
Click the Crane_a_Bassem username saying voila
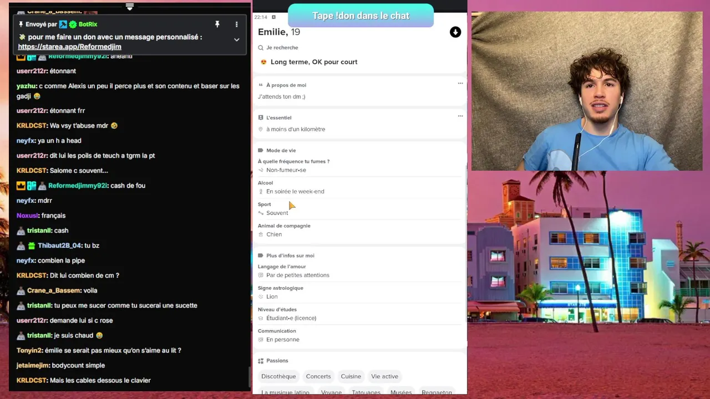click(53, 290)
